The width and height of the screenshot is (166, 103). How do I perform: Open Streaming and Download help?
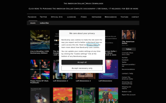(x=127, y=83)
